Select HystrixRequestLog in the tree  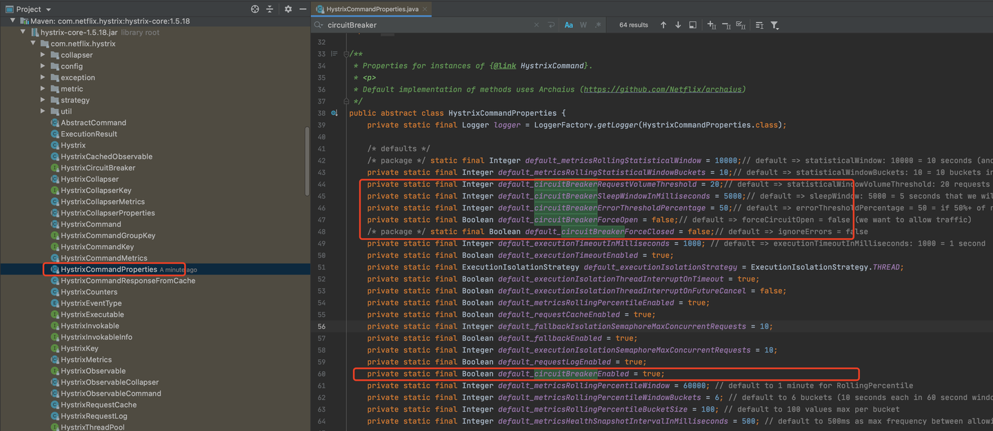click(x=94, y=417)
